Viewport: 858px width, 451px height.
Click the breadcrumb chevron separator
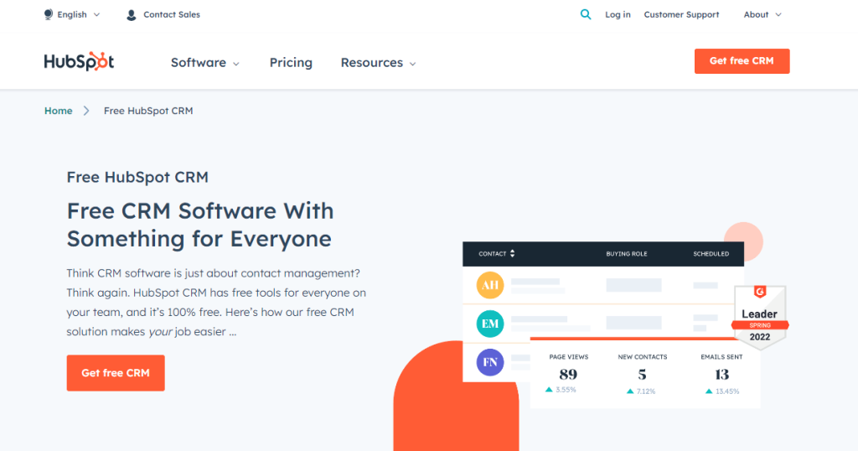point(86,111)
